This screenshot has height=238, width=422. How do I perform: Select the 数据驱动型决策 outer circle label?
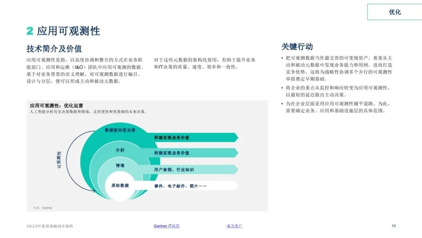120,130
